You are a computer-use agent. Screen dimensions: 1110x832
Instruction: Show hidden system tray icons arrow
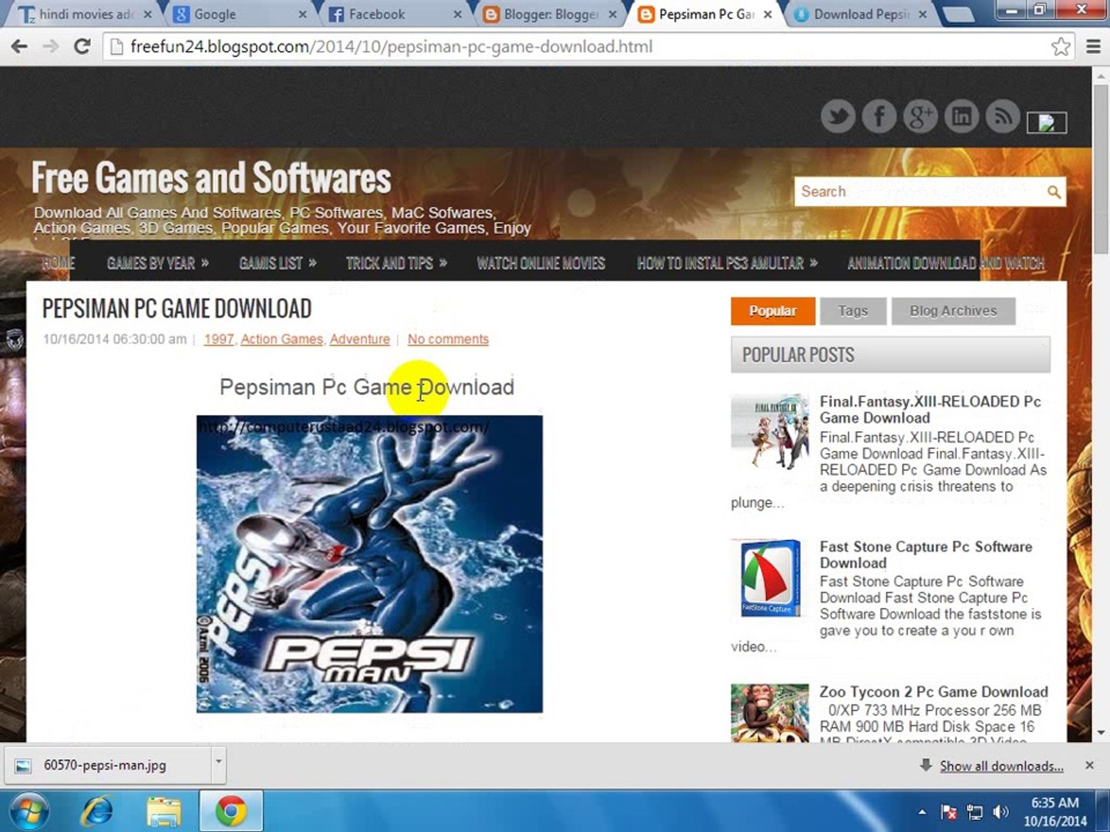coord(922,812)
